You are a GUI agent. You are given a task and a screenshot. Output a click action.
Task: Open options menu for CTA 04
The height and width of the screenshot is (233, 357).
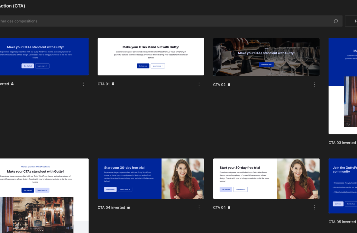click(x=315, y=207)
